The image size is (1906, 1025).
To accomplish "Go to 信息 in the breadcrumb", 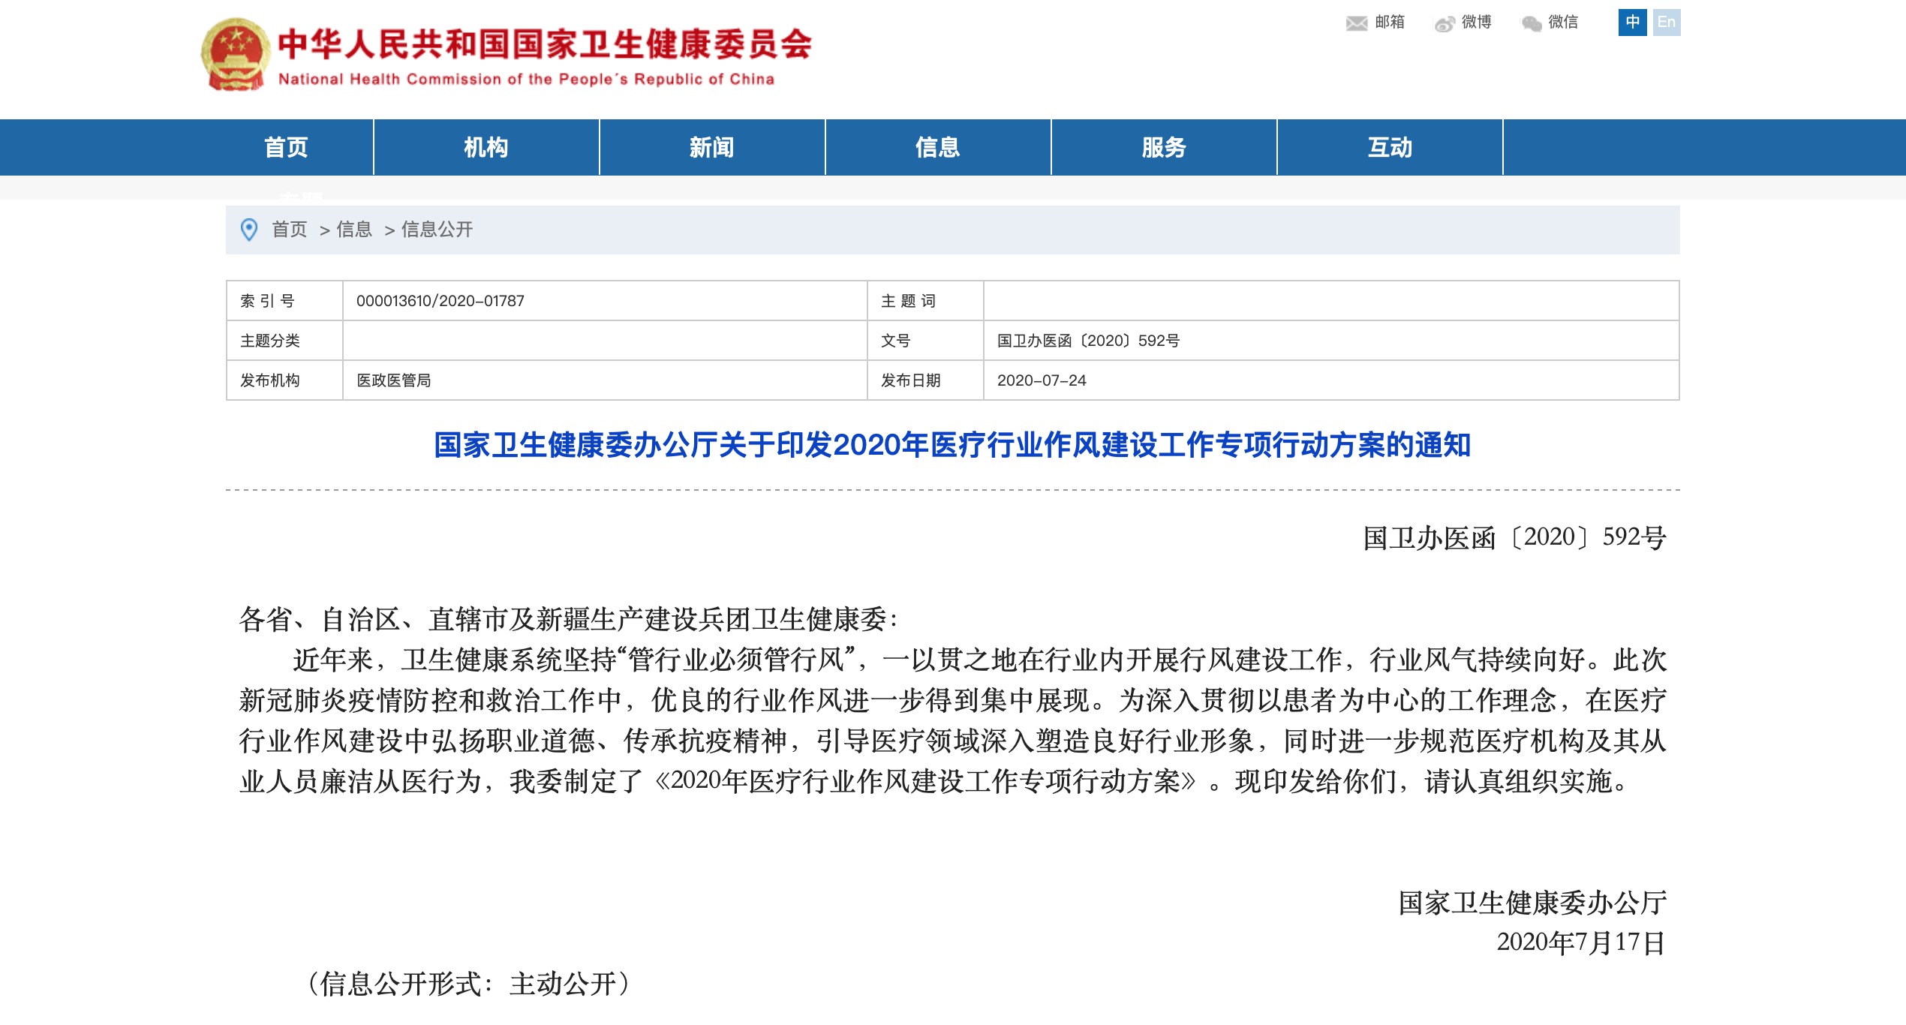I will (354, 230).
